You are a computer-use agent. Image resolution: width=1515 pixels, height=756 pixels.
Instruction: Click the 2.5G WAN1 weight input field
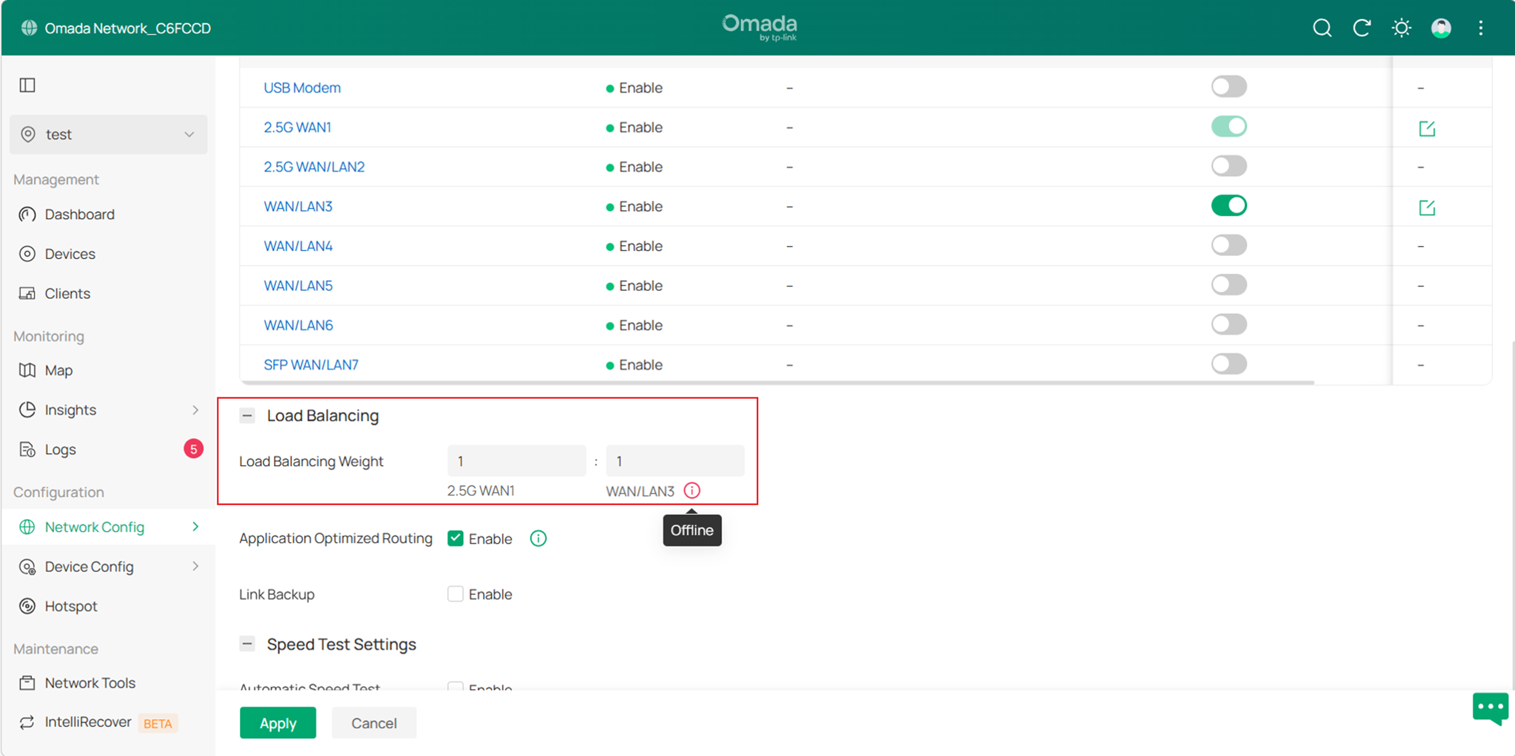pos(516,461)
